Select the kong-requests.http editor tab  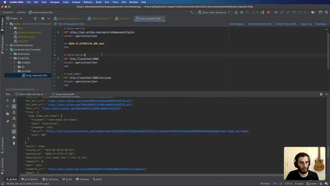click(149, 19)
